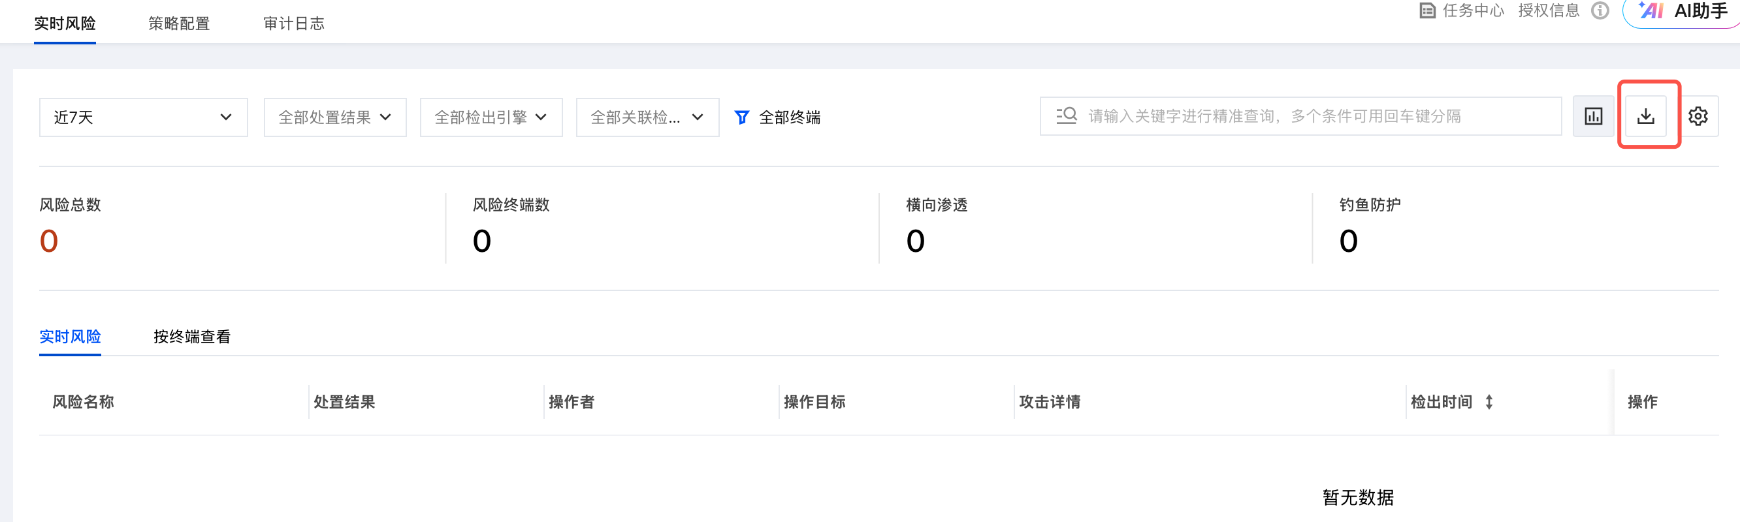1740x522 pixels.
Task: Select the 按终端查看 sub-tab
Action: (x=192, y=337)
